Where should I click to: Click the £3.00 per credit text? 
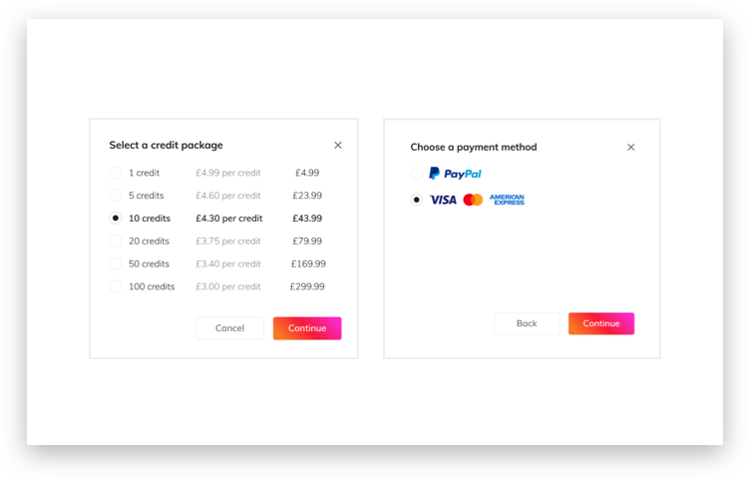(228, 286)
